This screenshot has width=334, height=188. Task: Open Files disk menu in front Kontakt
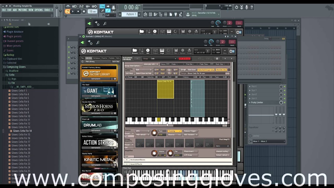(176, 51)
